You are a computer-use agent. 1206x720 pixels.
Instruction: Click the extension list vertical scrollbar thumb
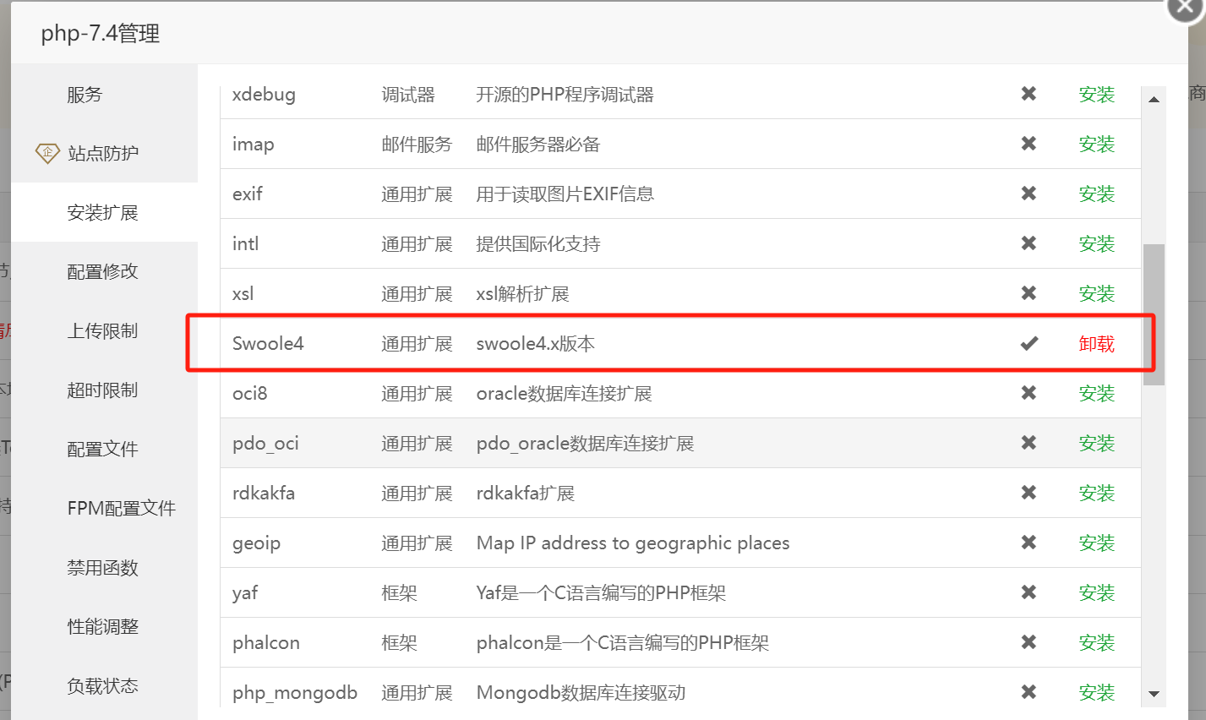click(x=1154, y=314)
